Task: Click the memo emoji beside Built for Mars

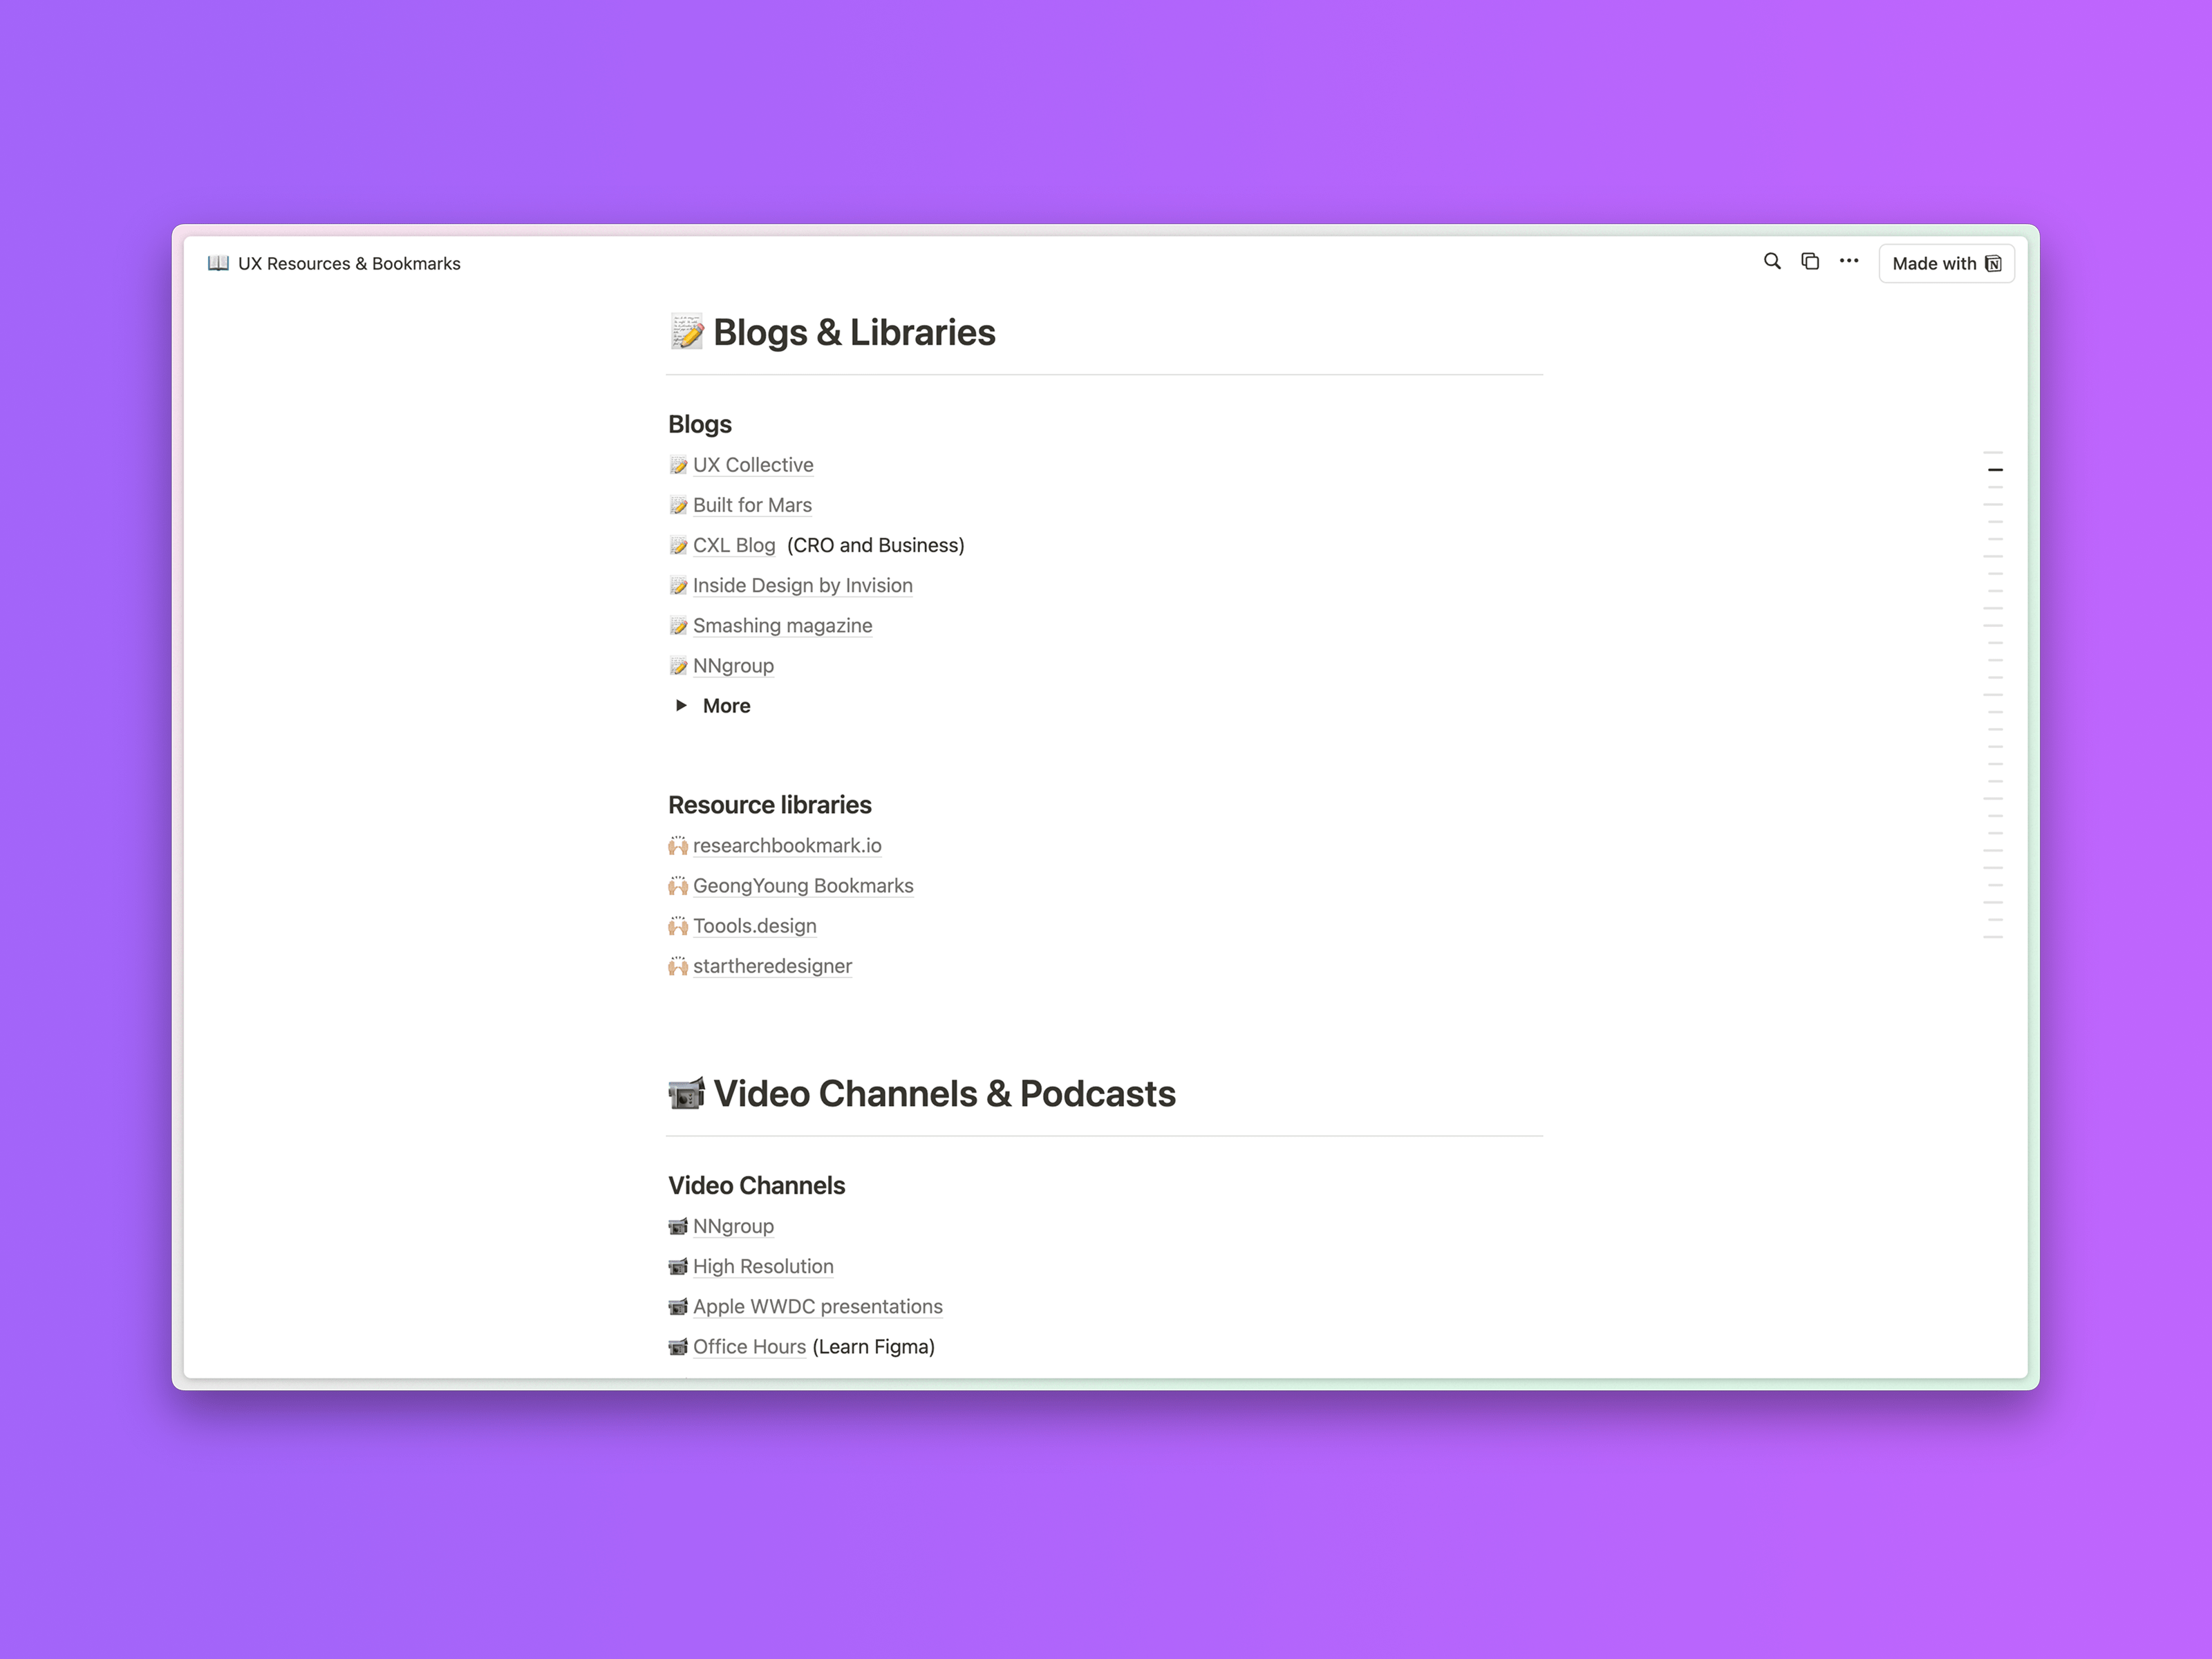Action: [x=678, y=505]
